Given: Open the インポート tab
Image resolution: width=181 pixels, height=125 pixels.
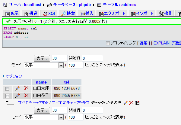Looking at the screenshot, I should pos(142,14).
